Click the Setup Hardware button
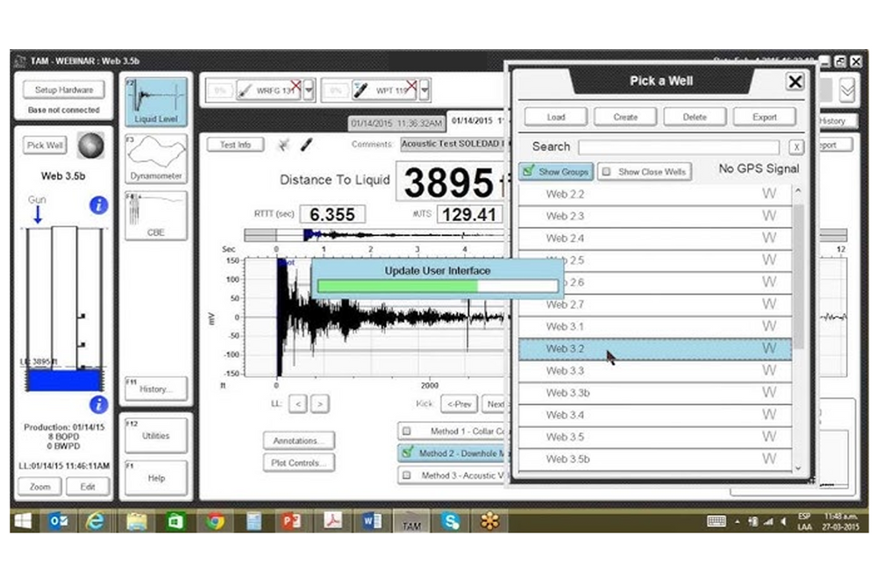Image resolution: width=877 pixels, height=585 pixels. 58,90
